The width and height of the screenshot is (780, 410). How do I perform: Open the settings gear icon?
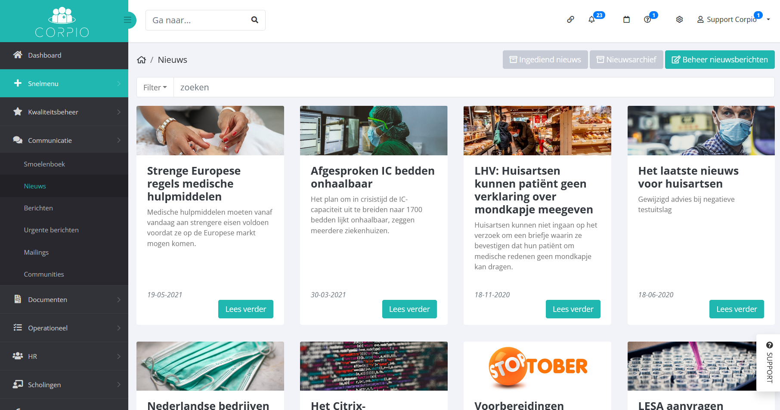[x=679, y=20]
